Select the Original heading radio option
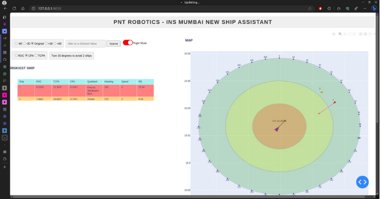Viewport: 380px width, 199px height. tap(32, 44)
